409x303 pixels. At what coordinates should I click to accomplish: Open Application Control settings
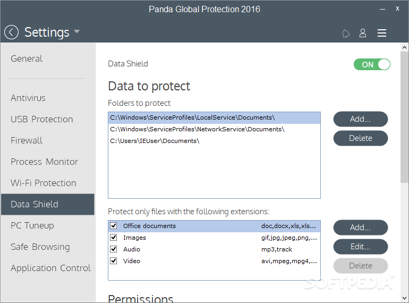(50, 268)
